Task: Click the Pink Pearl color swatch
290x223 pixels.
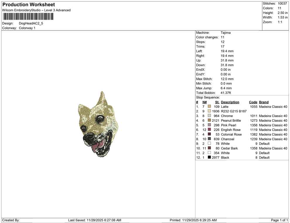Action: pos(209,125)
